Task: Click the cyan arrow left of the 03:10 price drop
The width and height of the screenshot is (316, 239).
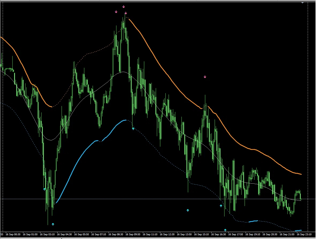Action: point(45,189)
